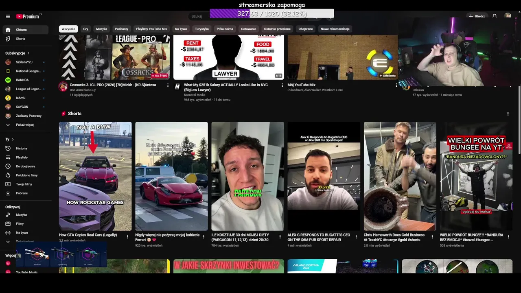
Task: Open options for How GTA Copies short
Action: (127, 237)
